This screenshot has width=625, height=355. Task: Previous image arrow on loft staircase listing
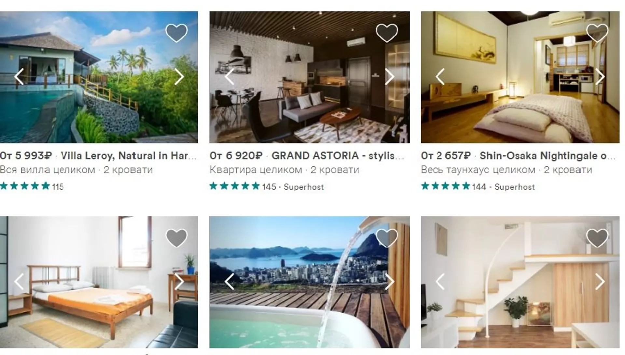[x=440, y=281]
